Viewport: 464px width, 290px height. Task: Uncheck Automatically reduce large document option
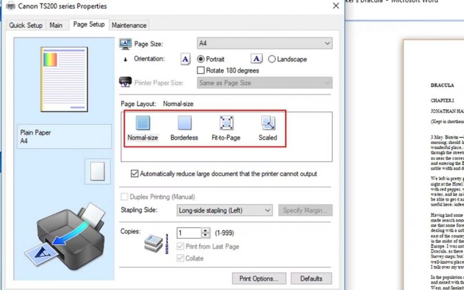click(x=135, y=173)
